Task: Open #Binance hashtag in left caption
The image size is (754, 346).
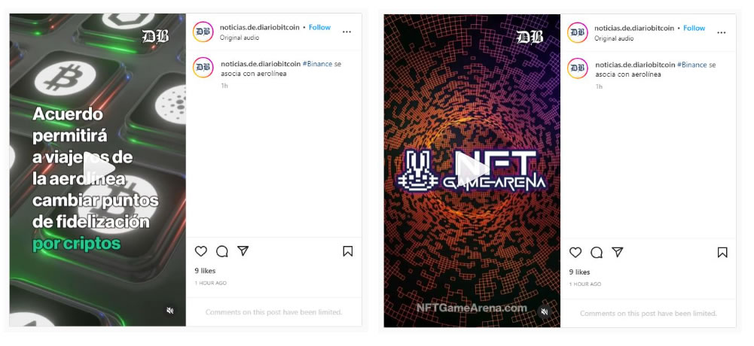Action: click(x=317, y=64)
